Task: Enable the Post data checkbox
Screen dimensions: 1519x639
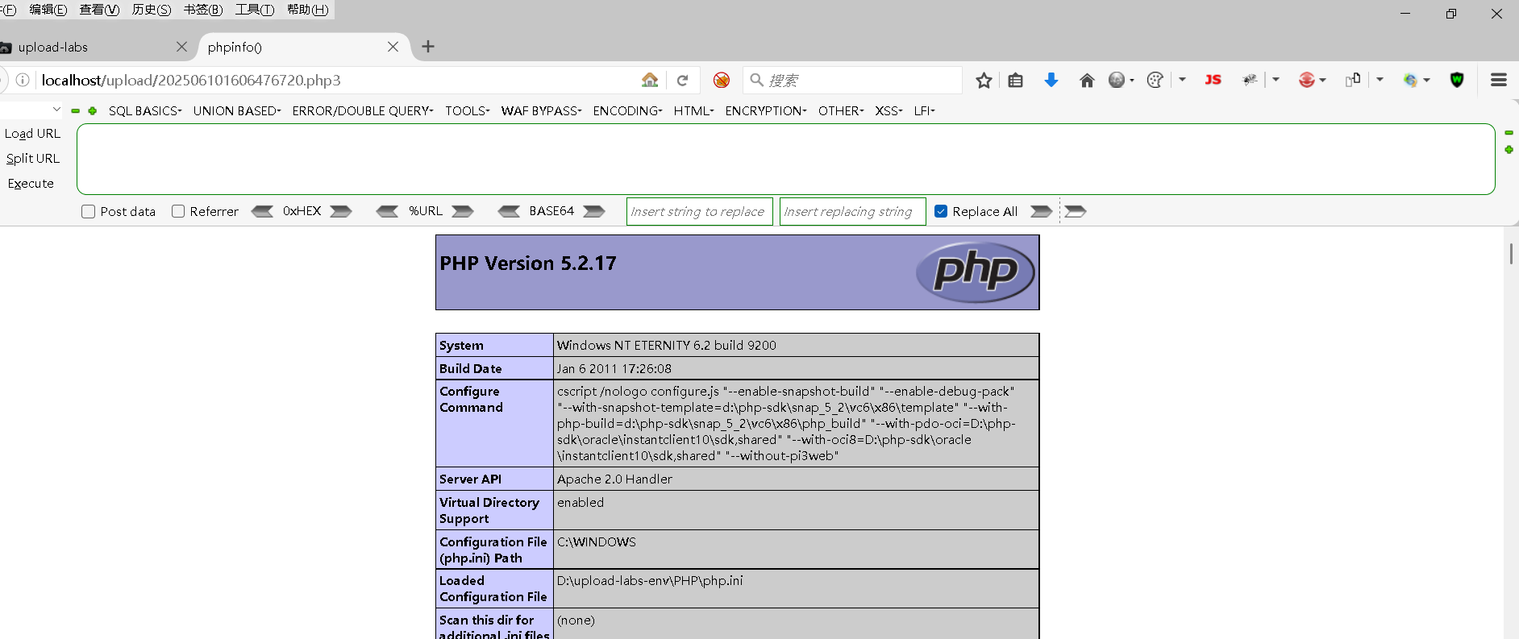Action: pos(89,211)
